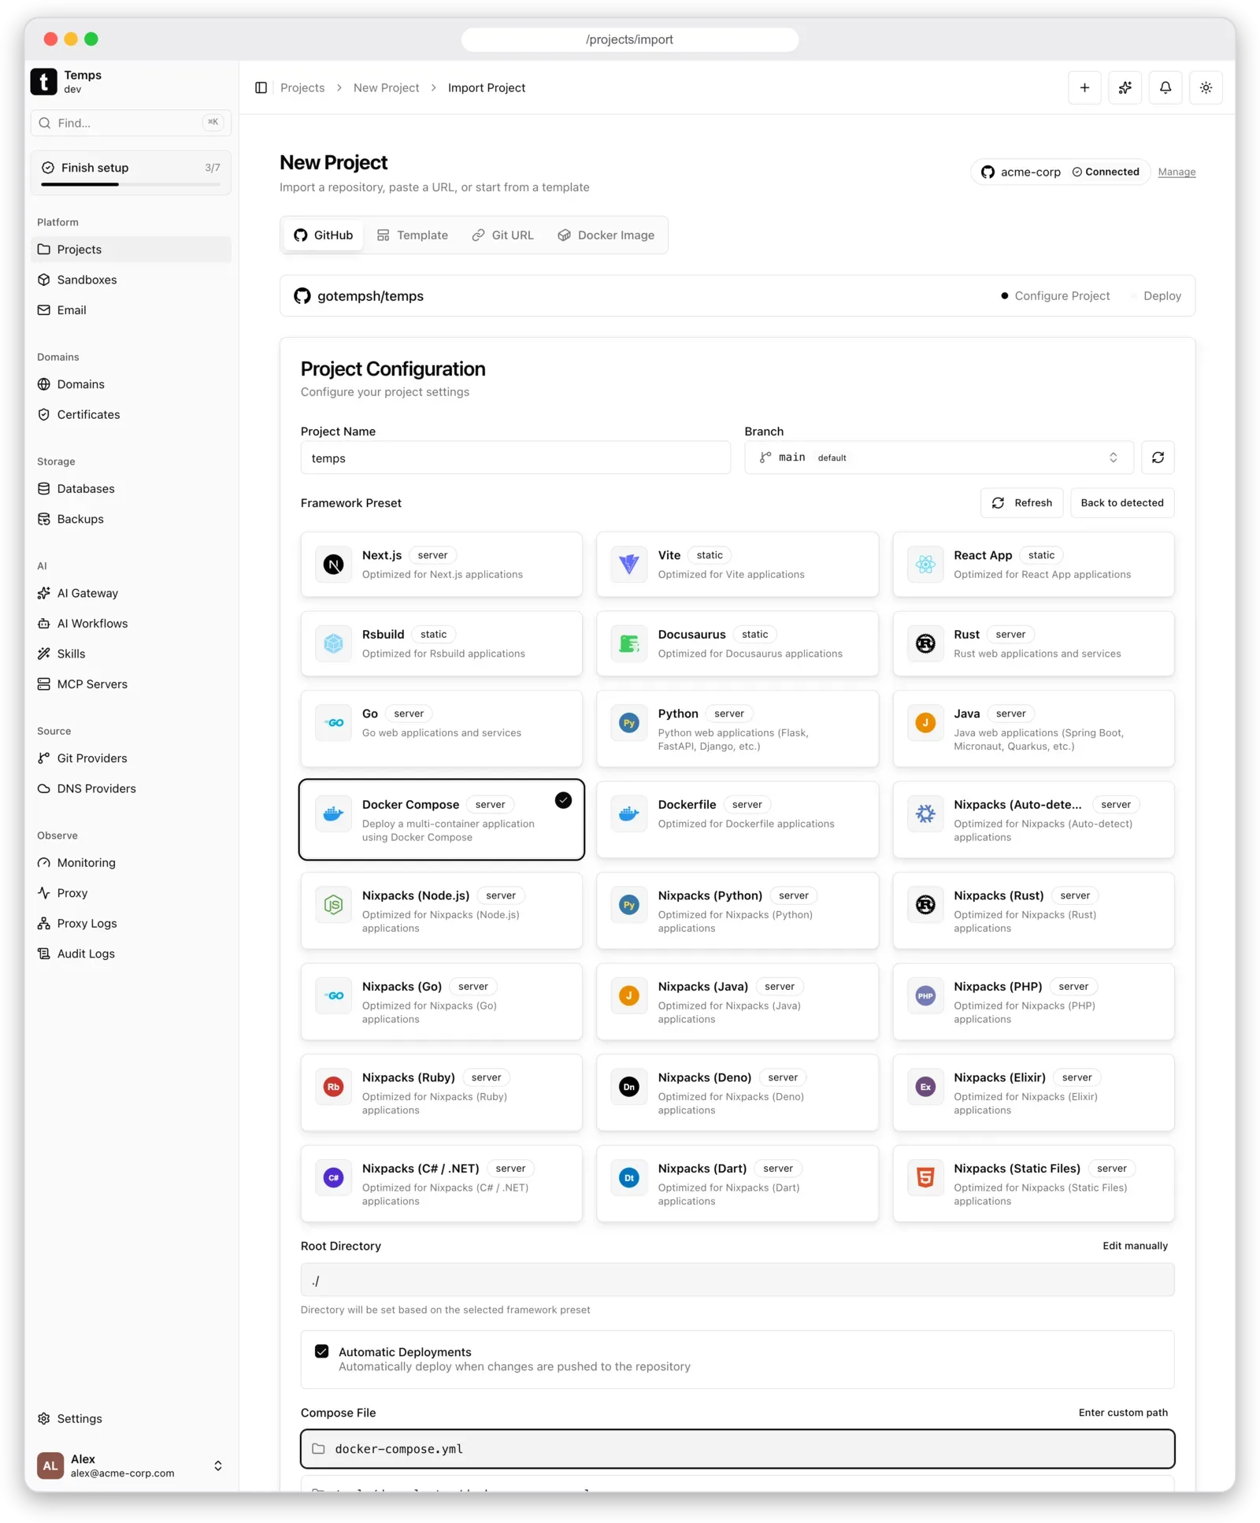The height and width of the screenshot is (1523, 1260).
Task: Focus the Project Name input field
Action: pos(515,458)
